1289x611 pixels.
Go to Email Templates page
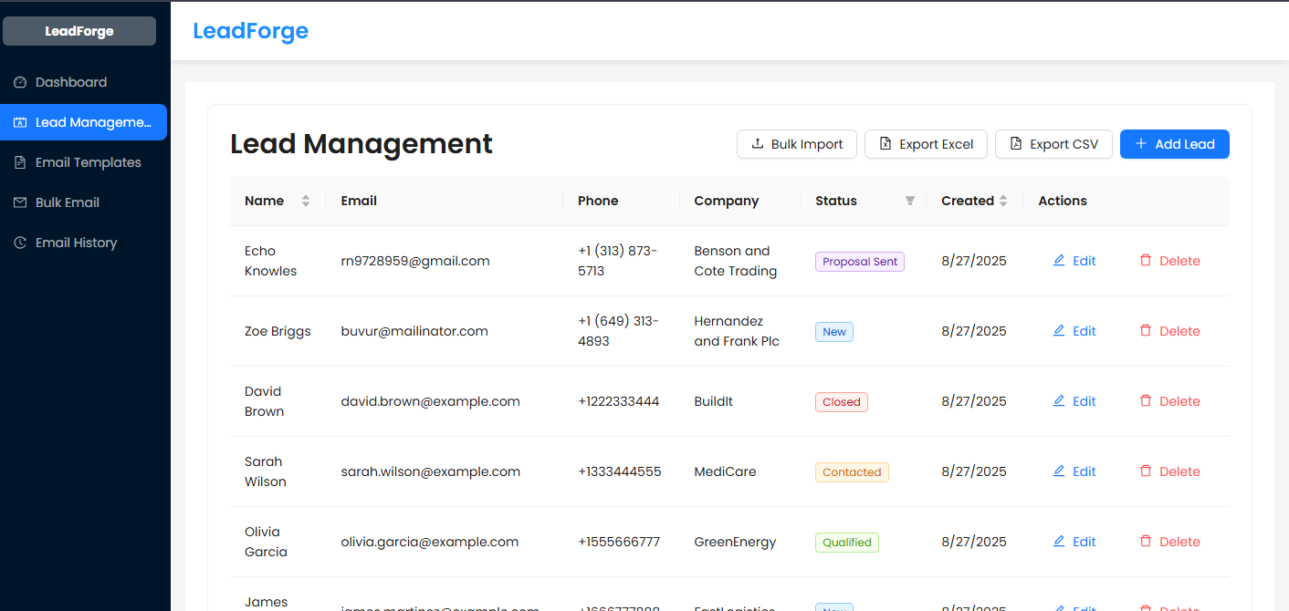(83, 162)
